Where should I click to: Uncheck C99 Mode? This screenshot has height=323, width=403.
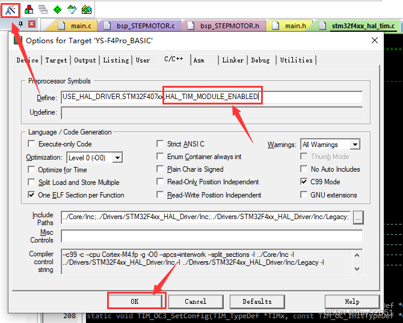pos(304,182)
